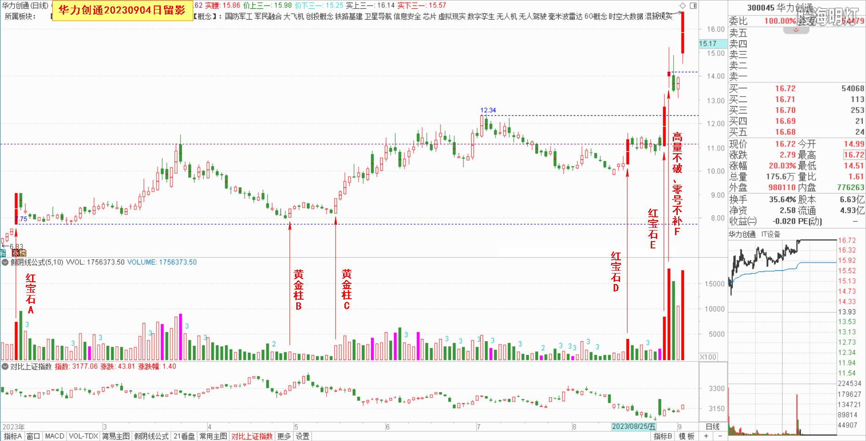Screen dimensions: 866x441
Task: Open the 模板 template button
Action: pyautogui.click(x=686, y=436)
